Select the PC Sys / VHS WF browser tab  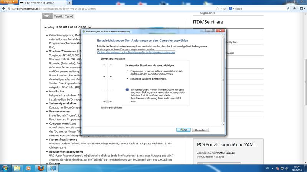[x=43, y=3]
